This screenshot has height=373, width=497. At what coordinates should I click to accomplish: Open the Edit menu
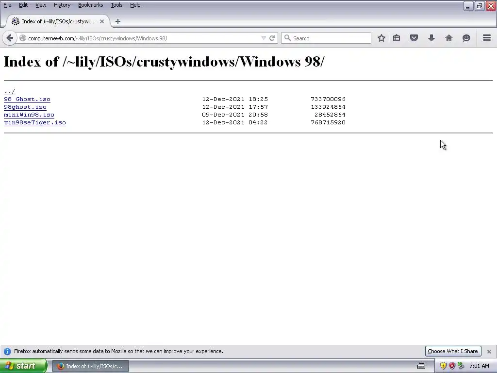tap(23, 5)
